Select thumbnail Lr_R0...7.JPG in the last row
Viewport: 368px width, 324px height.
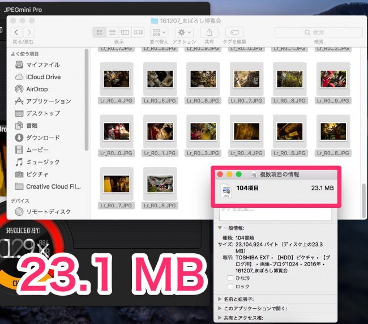[x=117, y=184]
